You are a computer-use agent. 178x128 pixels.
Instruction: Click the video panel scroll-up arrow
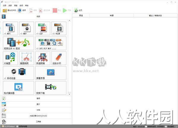tap(69, 21)
